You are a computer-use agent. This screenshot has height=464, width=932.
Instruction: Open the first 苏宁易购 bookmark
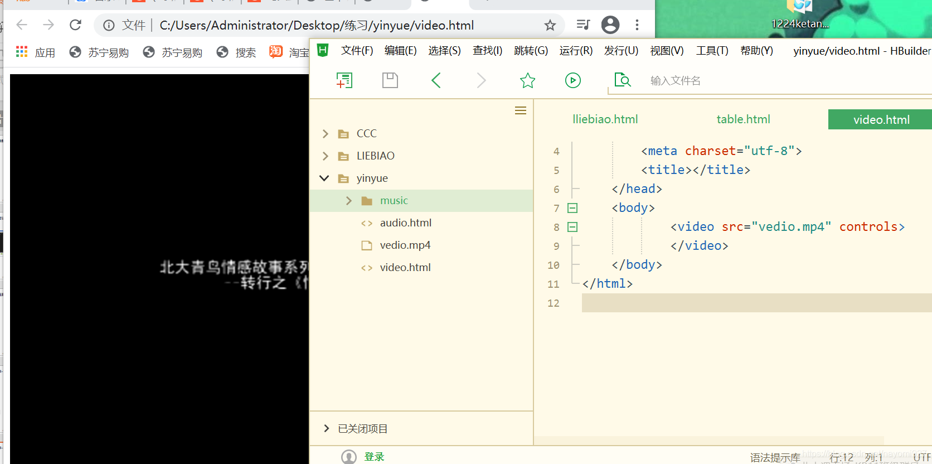tap(99, 52)
